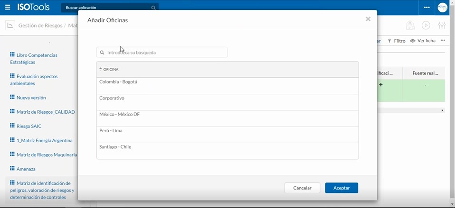Open the sliders settings icon

pyautogui.click(x=442, y=26)
